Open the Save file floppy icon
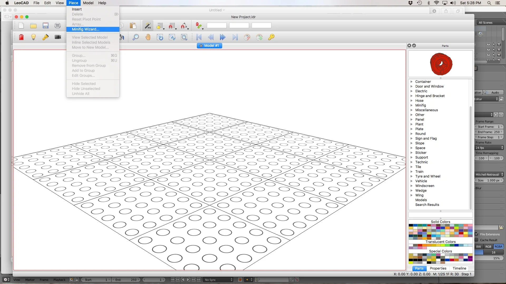Viewport: 506px width, 284px height. tap(46, 26)
